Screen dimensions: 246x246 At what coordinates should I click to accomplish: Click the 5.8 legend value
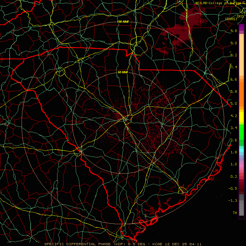234,92
